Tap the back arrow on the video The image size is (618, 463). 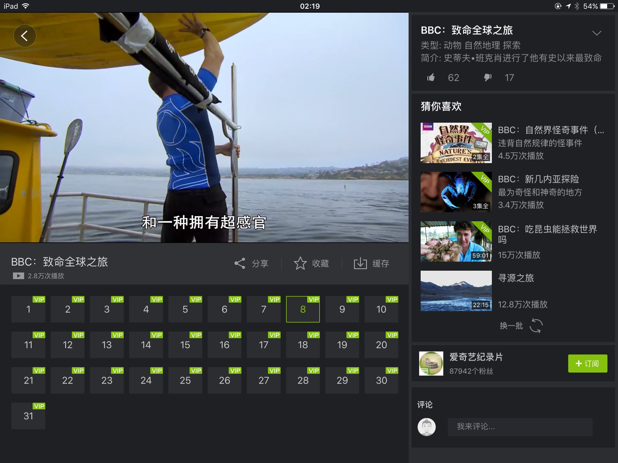point(25,36)
